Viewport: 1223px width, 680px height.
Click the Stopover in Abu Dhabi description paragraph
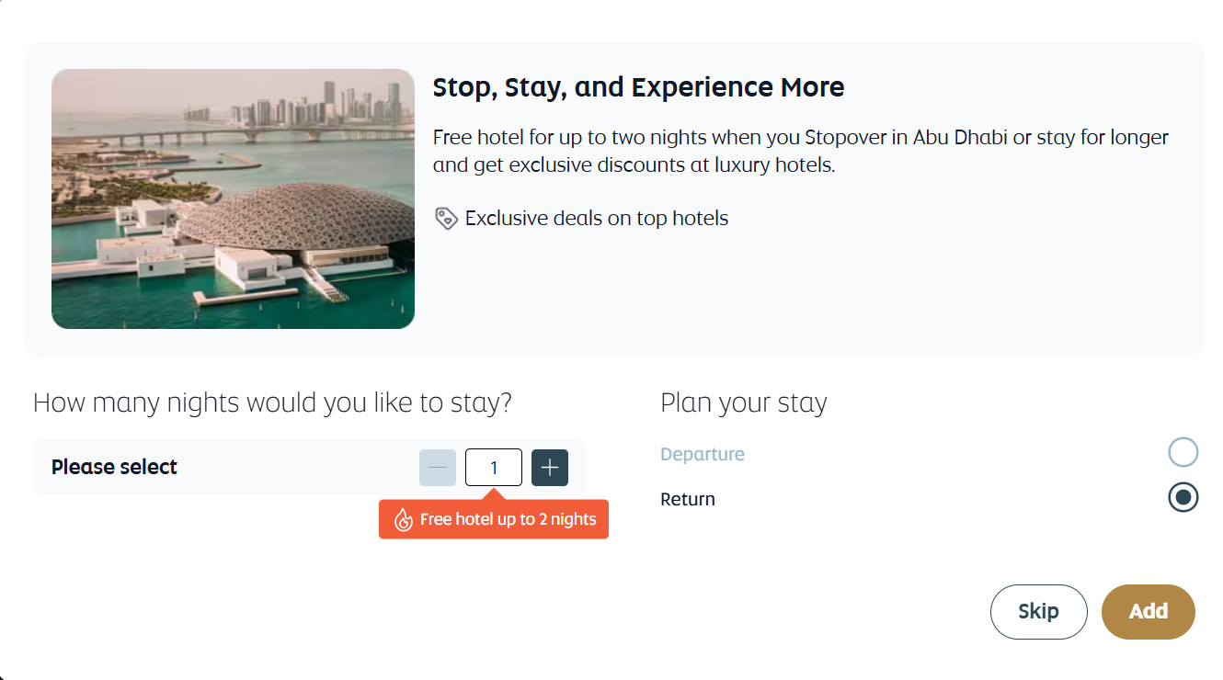(800, 152)
